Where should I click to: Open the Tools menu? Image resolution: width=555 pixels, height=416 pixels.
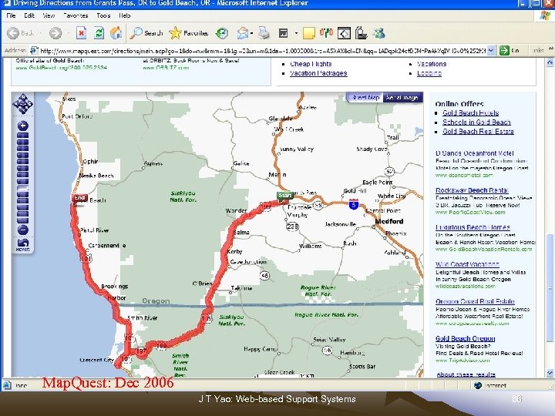click(x=103, y=15)
